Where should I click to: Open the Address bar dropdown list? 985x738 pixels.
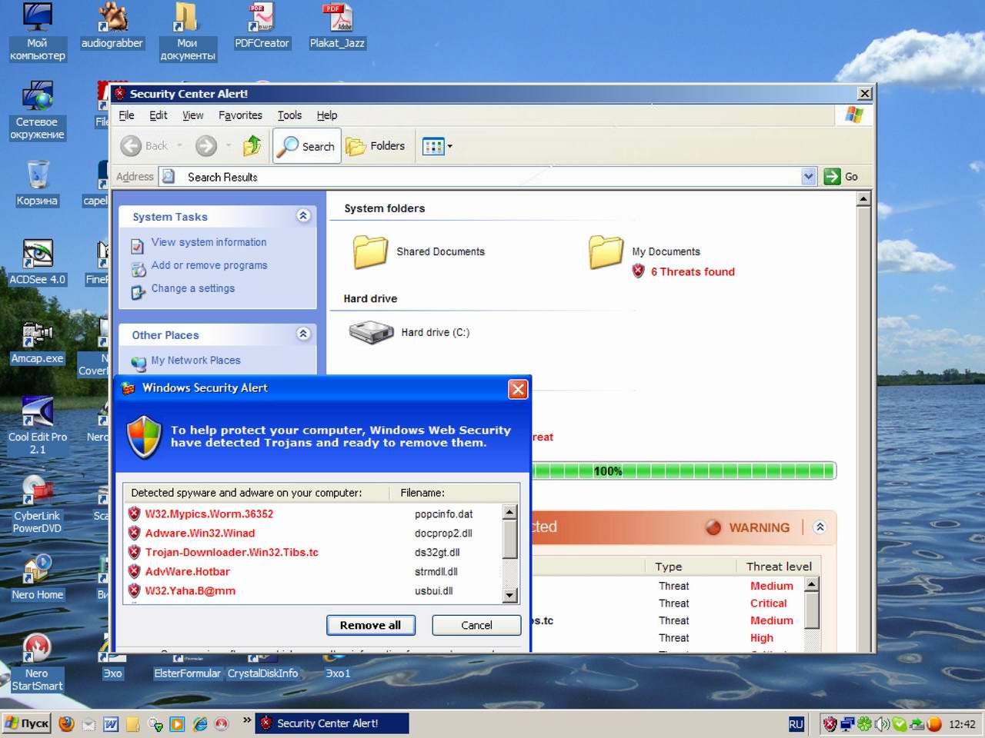point(808,176)
